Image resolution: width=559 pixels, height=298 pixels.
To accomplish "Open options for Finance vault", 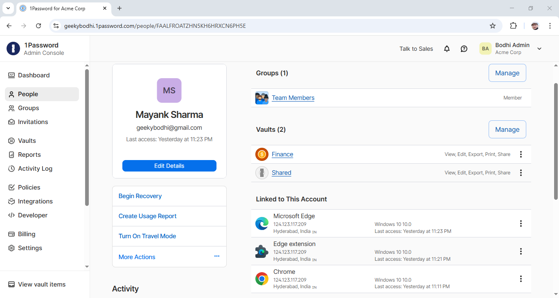I will tap(521, 154).
